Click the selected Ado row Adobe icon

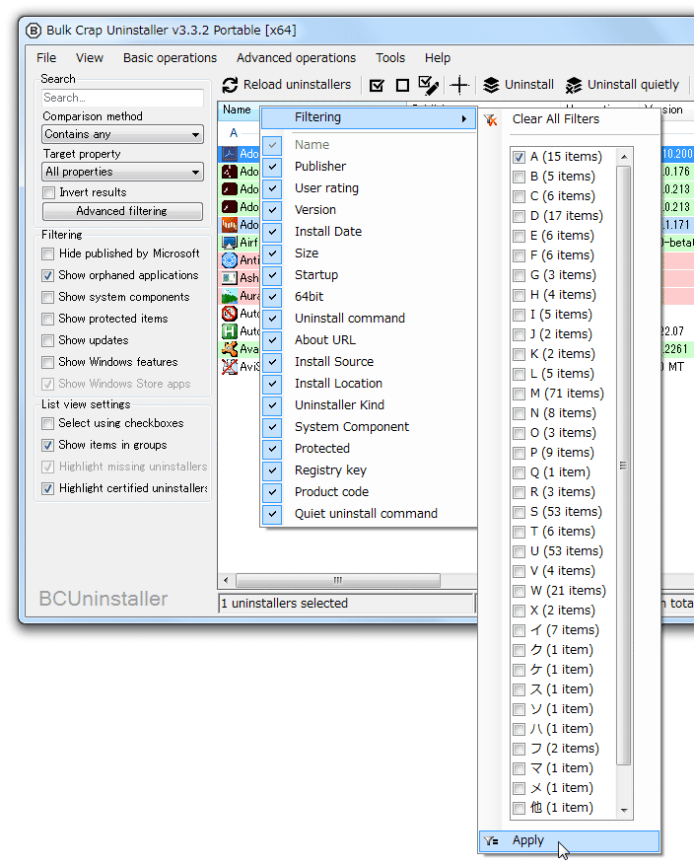click(x=229, y=154)
